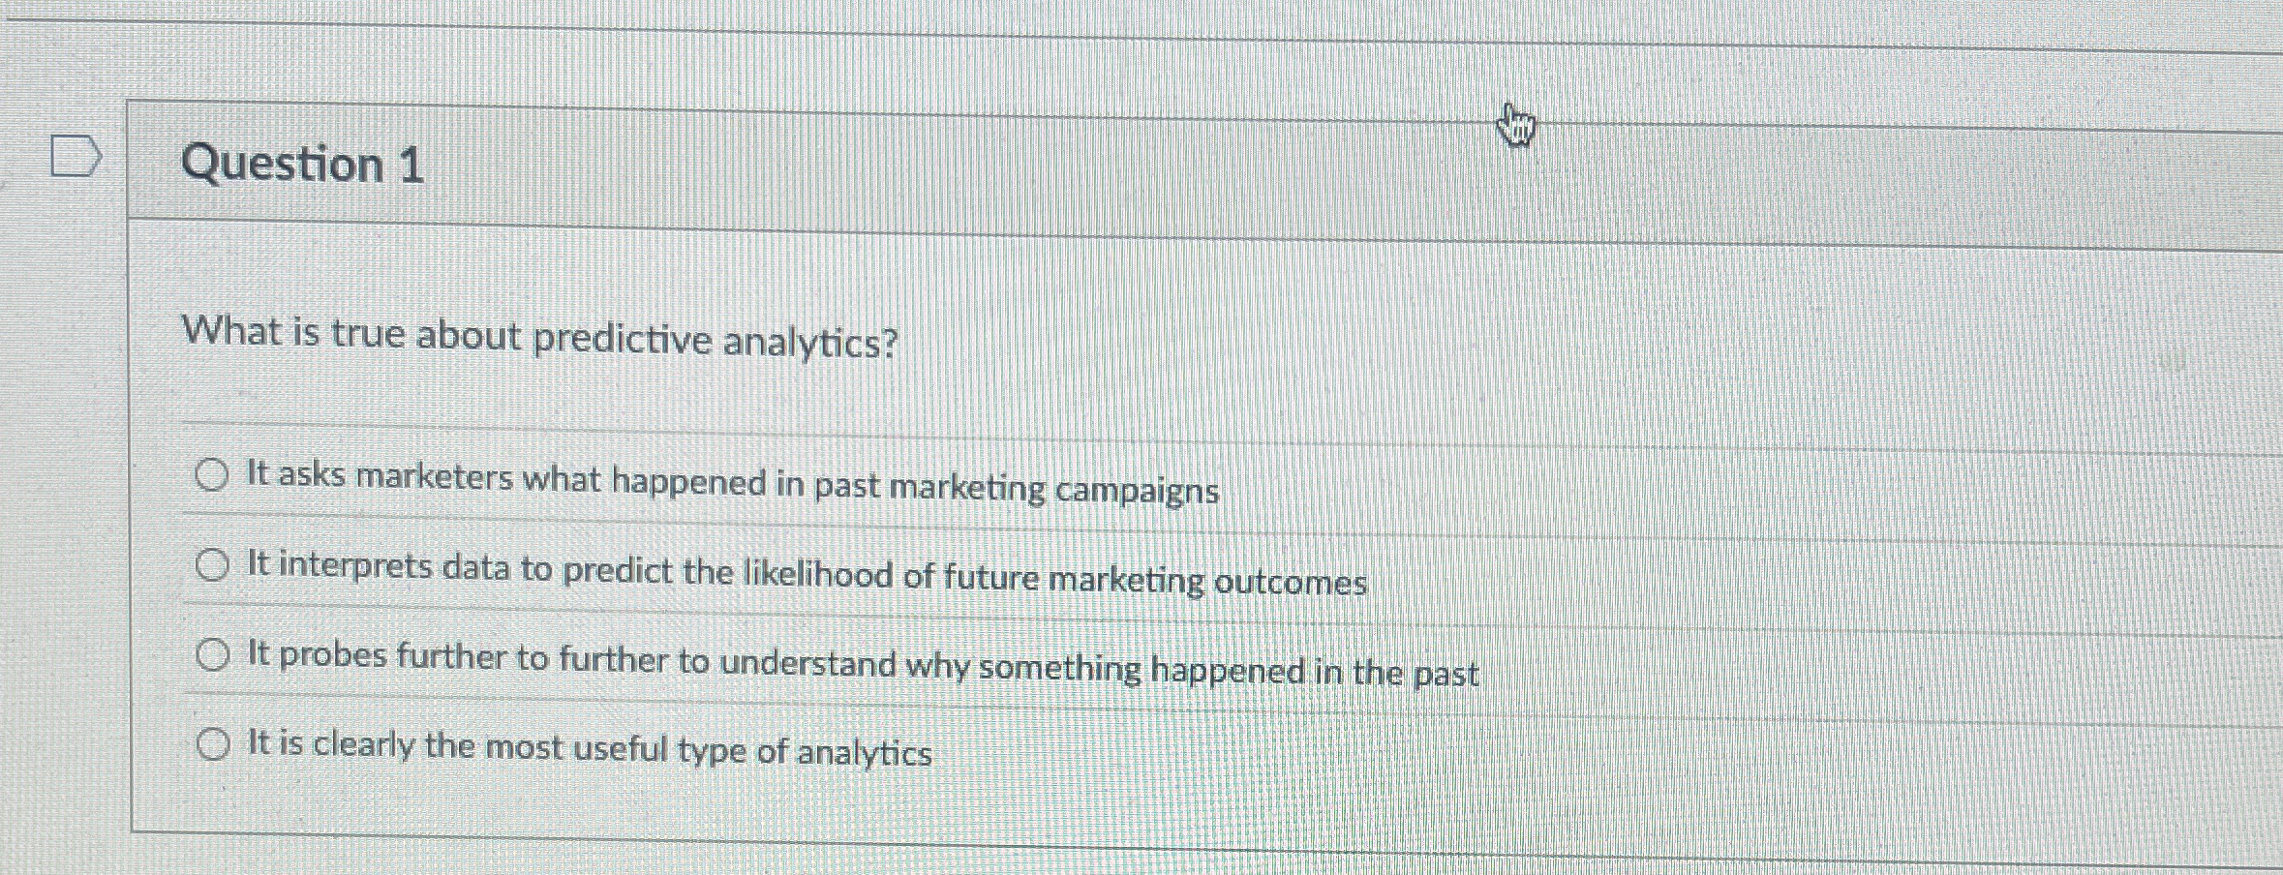Click answer text probing why something happened
The width and height of the screenshot is (2283, 875).
point(862,660)
